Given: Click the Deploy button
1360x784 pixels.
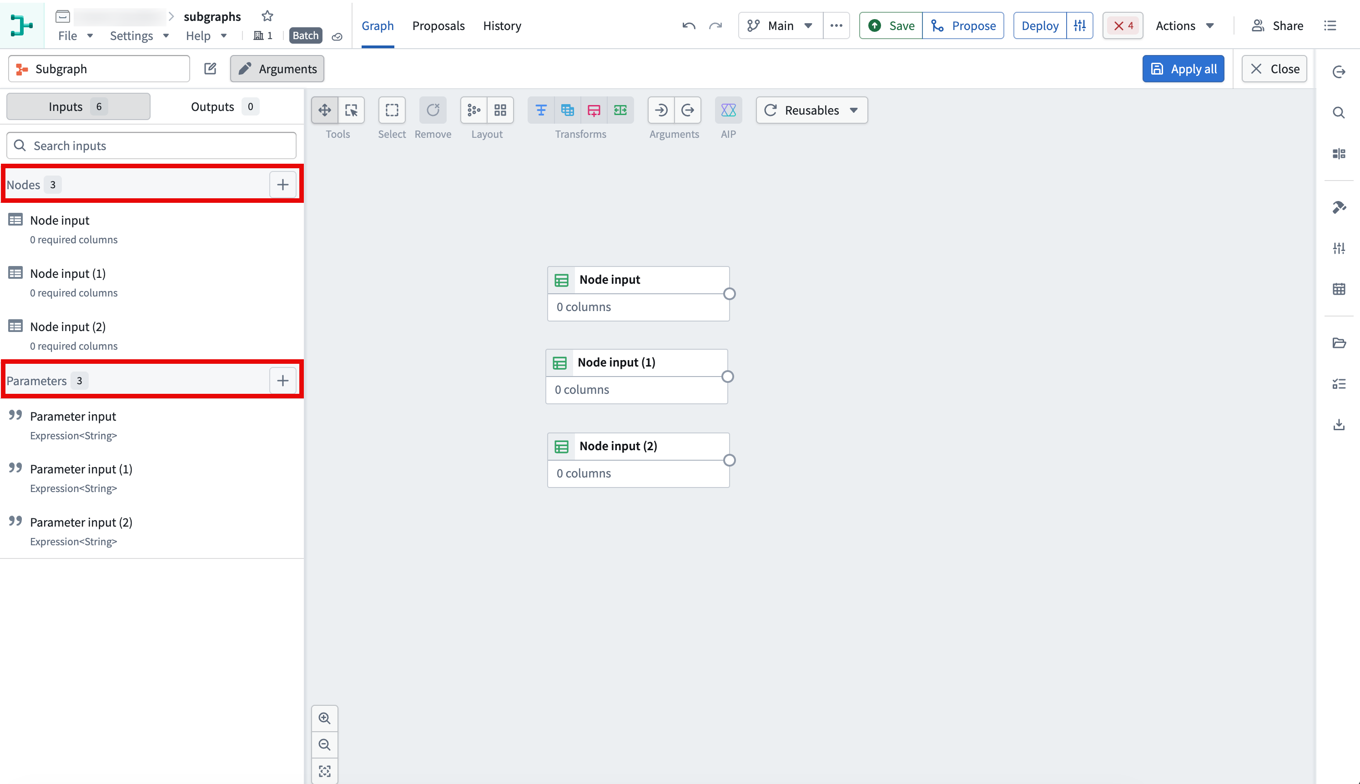Looking at the screenshot, I should point(1040,26).
